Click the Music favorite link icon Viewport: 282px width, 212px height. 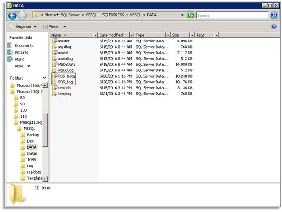tap(10, 59)
